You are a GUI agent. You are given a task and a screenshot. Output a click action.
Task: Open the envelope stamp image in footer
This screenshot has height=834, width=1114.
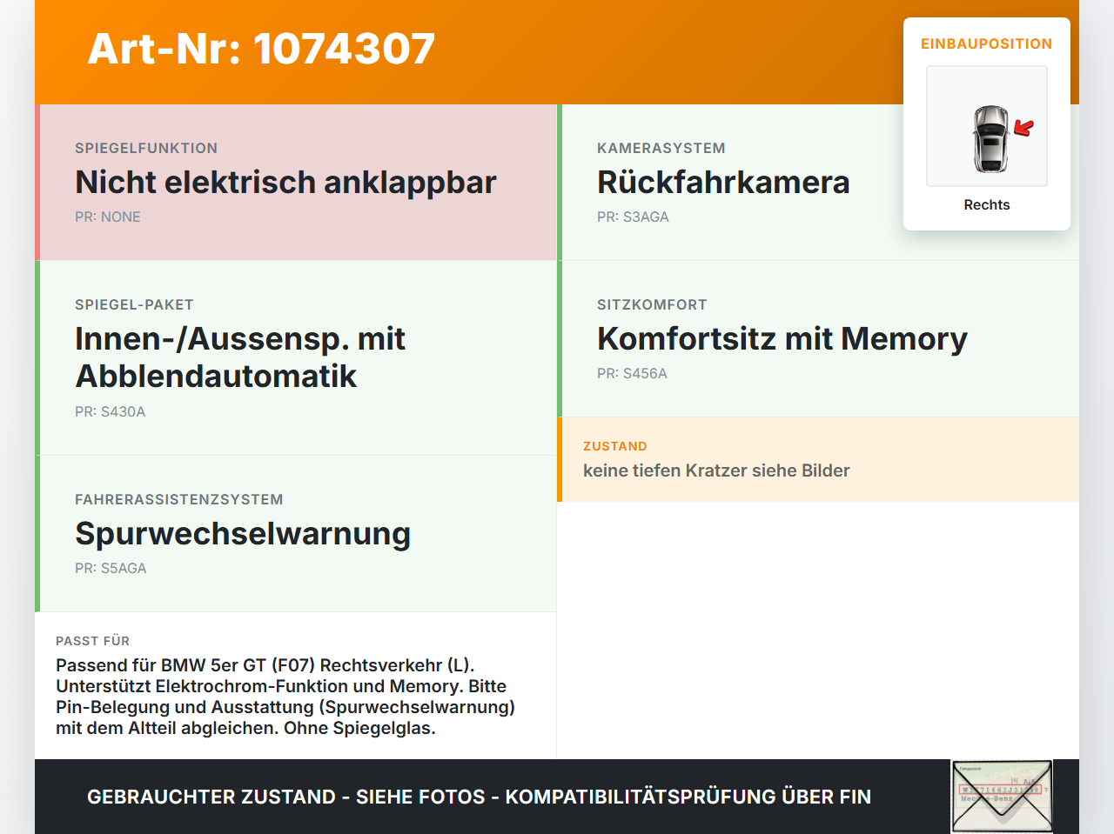pyautogui.click(x=1002, y=797)
